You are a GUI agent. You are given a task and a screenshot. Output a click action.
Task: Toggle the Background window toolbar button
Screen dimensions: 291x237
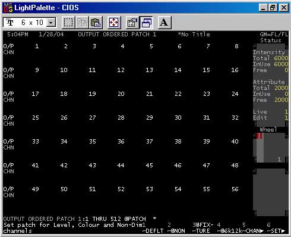146,23
